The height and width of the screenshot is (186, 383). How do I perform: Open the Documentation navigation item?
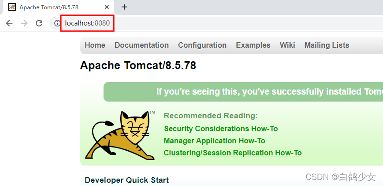pyautogui.click(x=142, y=45)
